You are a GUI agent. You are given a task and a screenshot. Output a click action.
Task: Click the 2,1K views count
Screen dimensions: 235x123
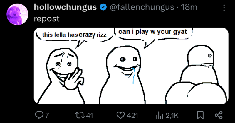172,115
